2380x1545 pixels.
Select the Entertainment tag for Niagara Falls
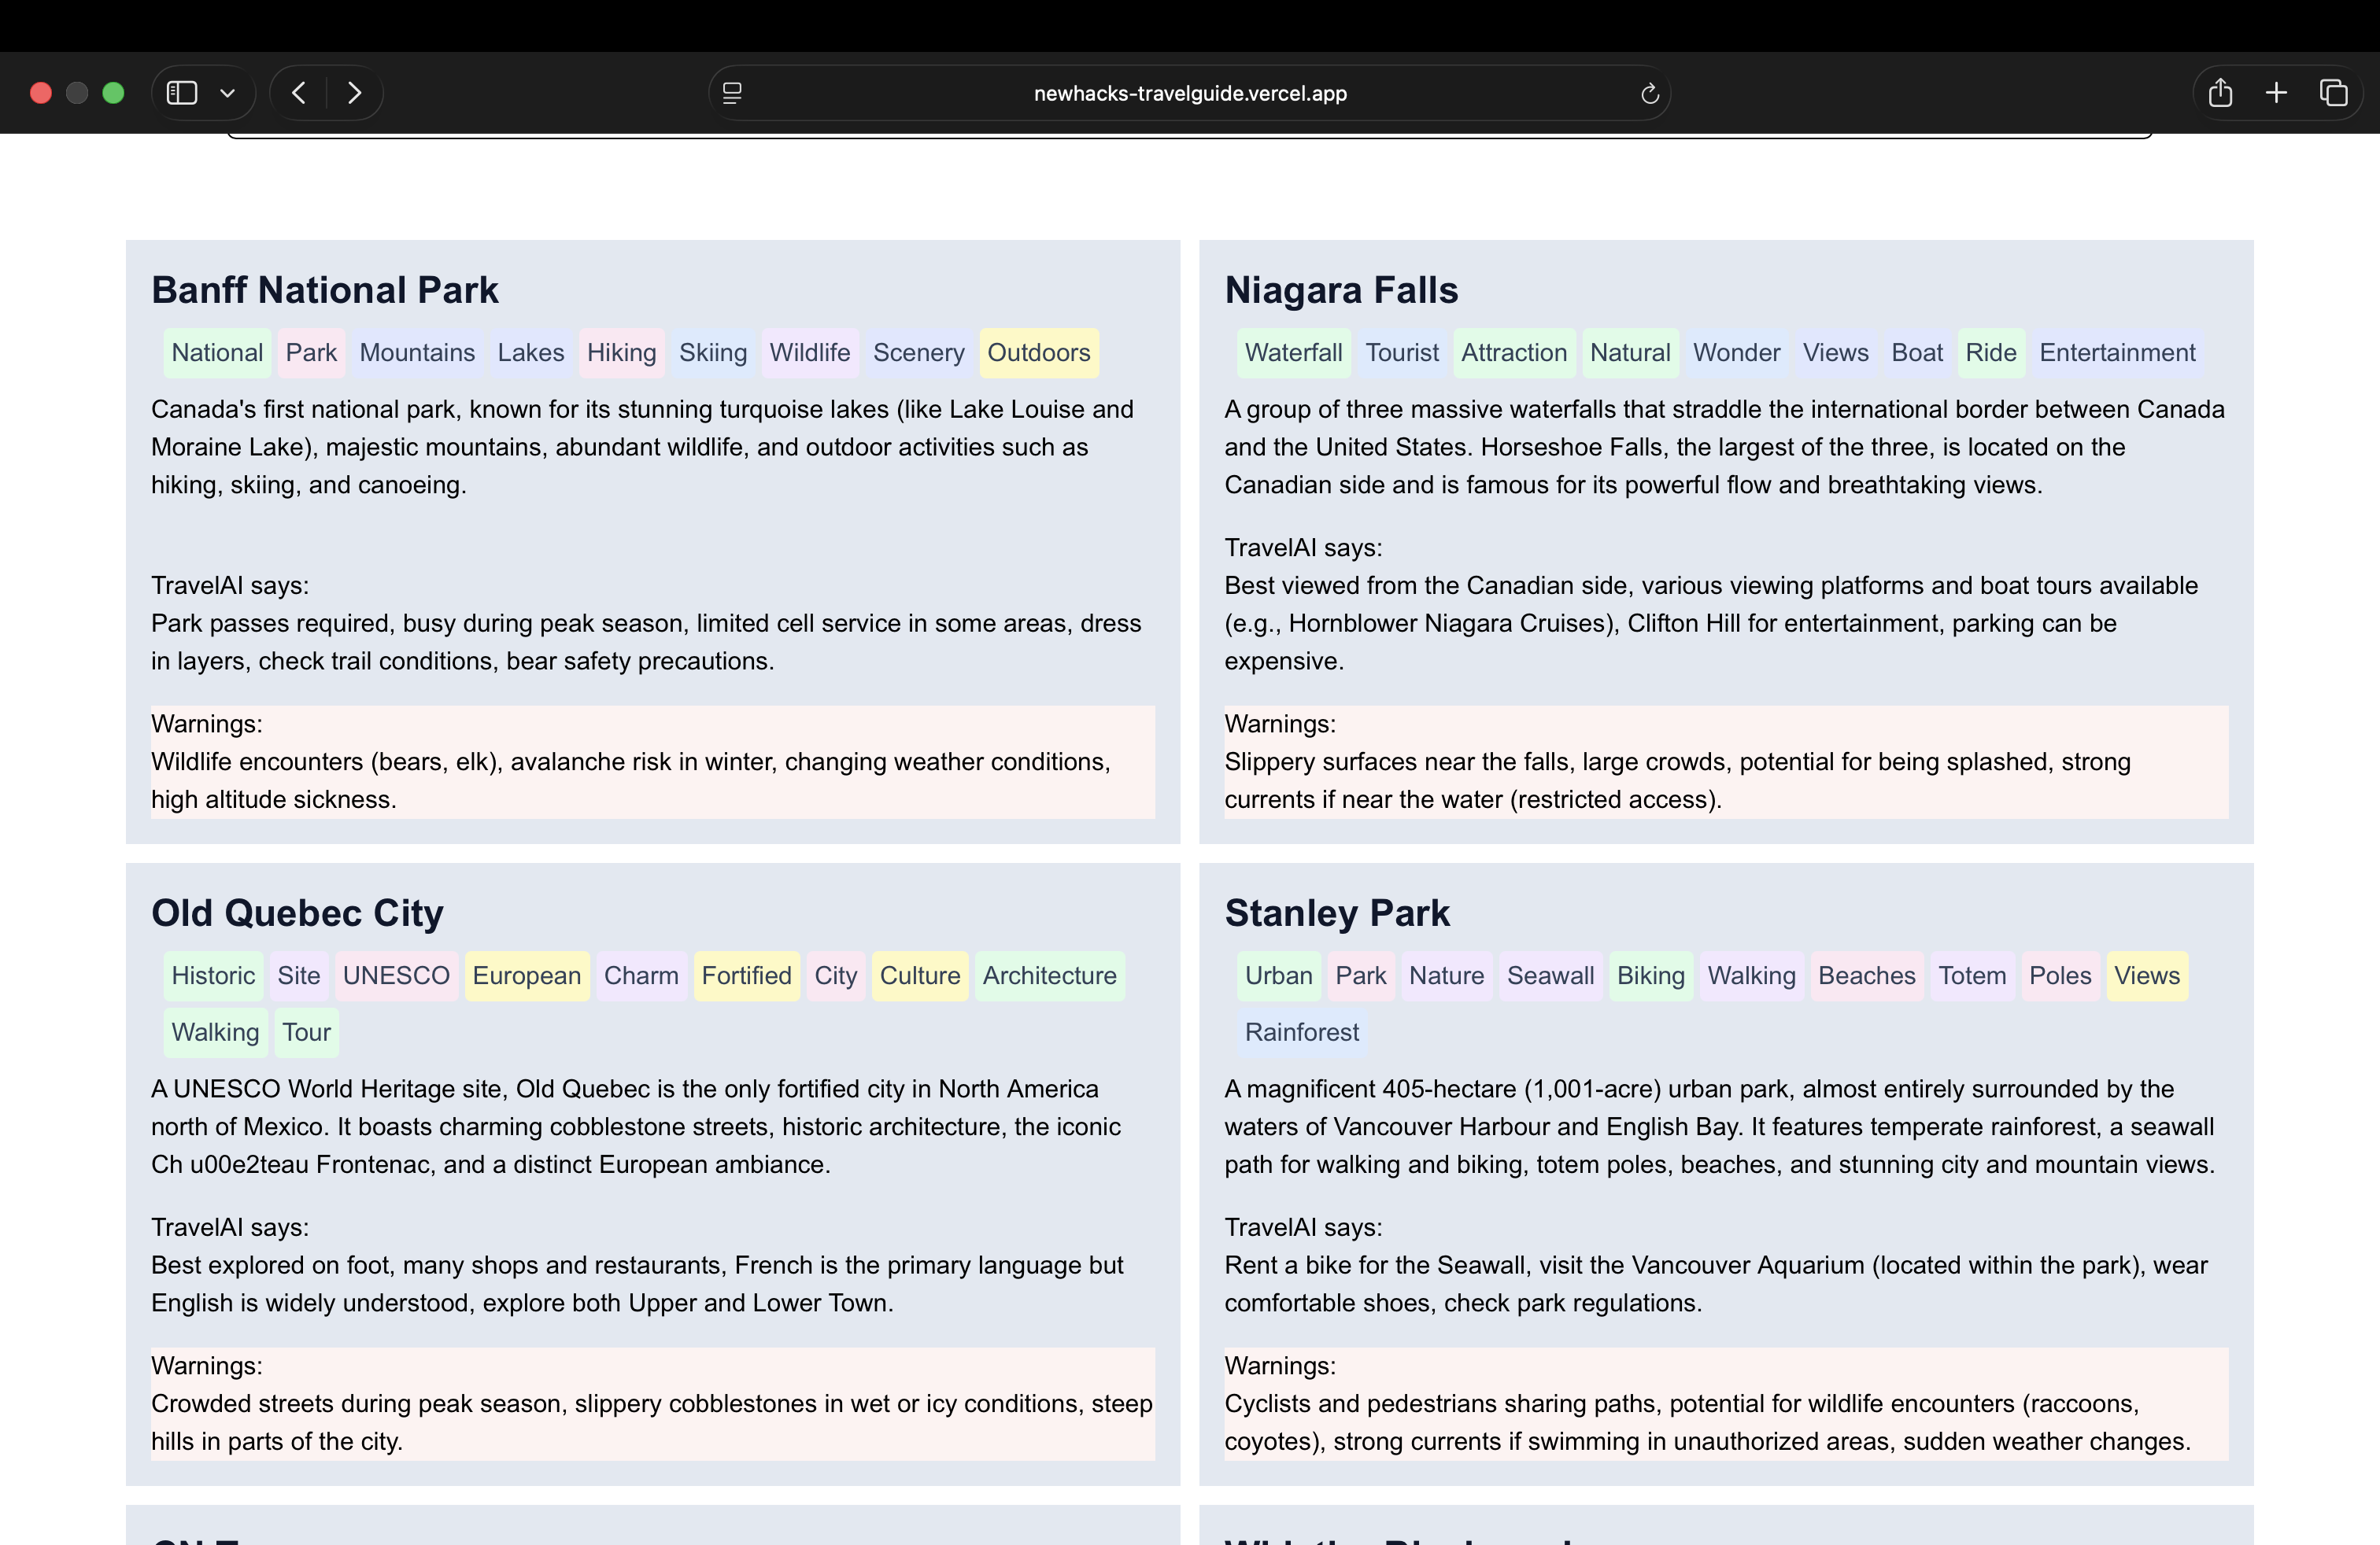2117,352
